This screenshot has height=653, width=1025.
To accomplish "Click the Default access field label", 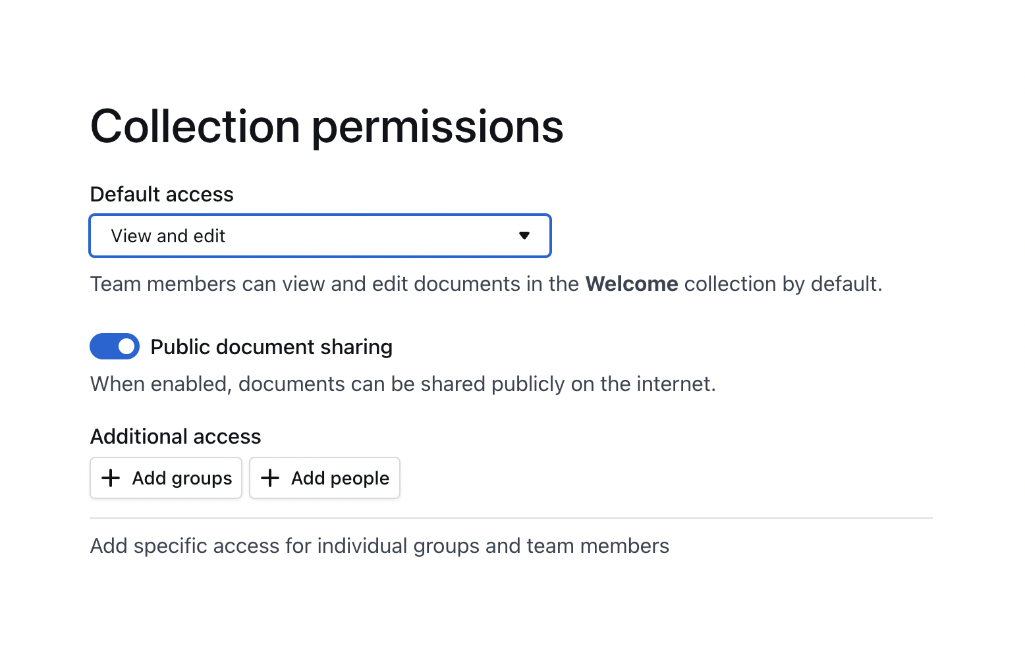I will (162, 194).
